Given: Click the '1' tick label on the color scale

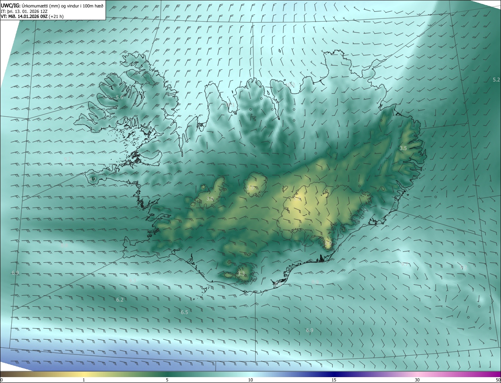Looking at the screenshot, I should [84, 380].
